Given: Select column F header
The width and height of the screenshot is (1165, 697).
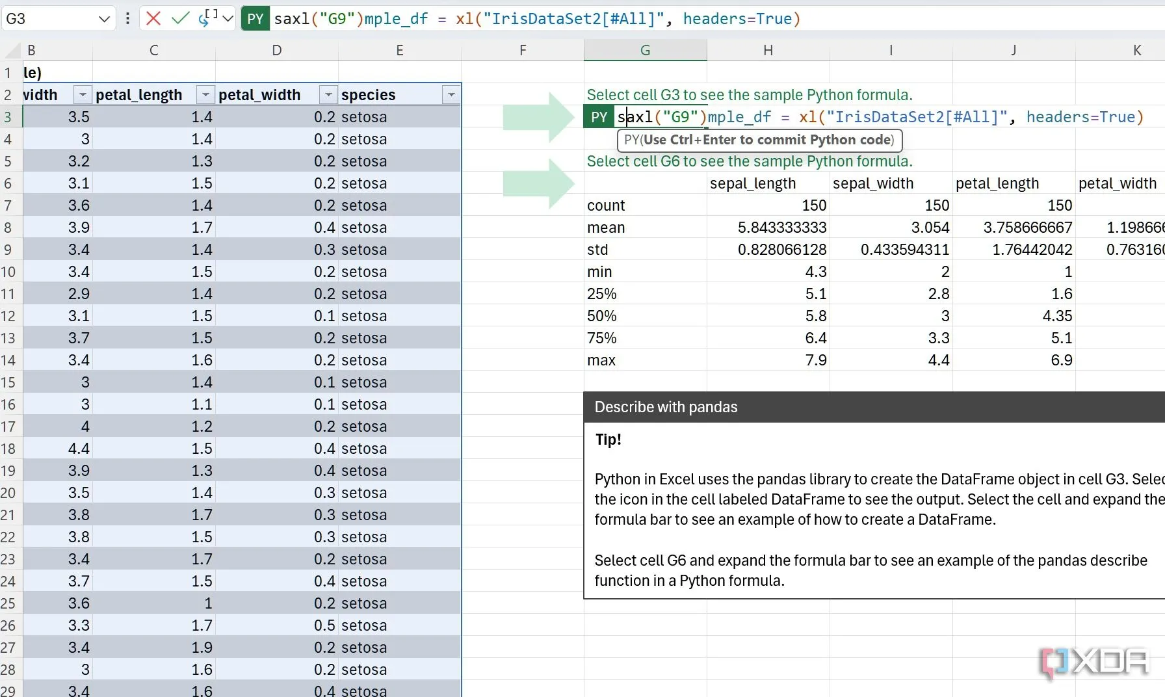Looking at the screenshot, I should click(x=523, y=50).
